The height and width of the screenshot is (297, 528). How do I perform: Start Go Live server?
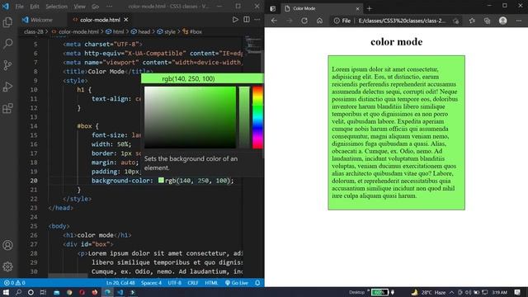(x=237, y=283)
